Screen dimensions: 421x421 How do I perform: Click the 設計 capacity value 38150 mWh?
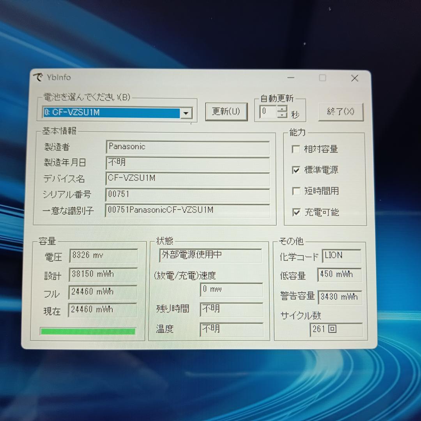coord(103,274)
